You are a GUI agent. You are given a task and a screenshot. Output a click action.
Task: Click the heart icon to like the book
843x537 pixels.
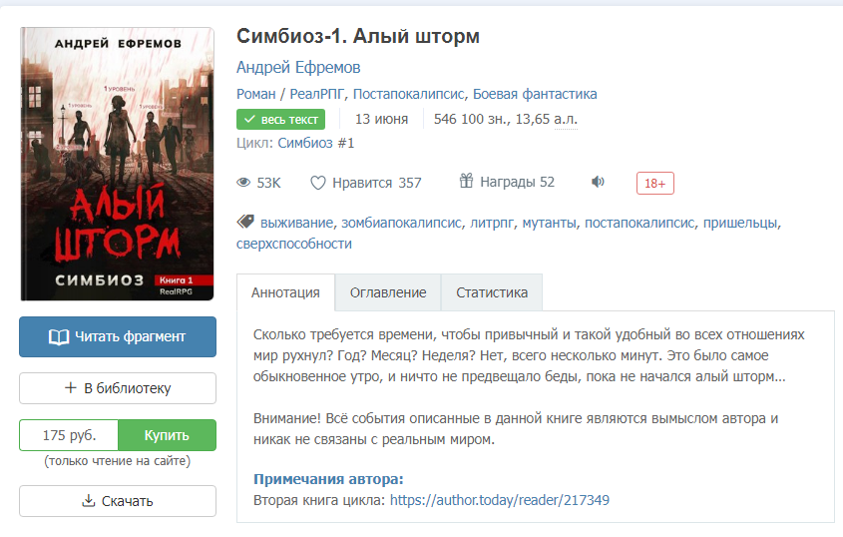click(x=317, y=183)
